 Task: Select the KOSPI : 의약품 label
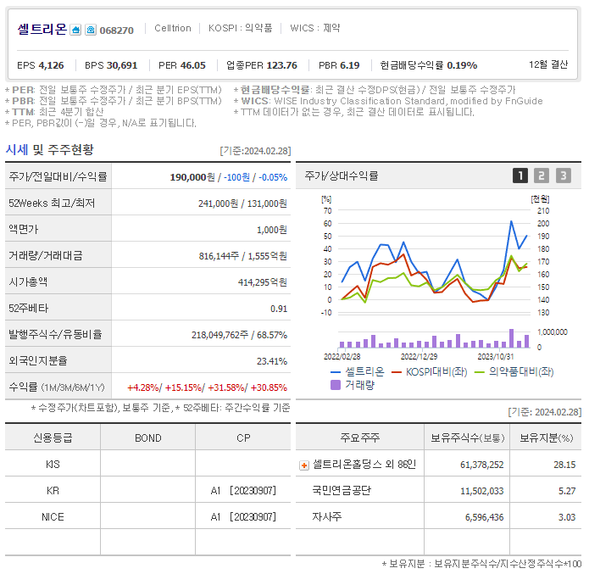pos(240,28)
